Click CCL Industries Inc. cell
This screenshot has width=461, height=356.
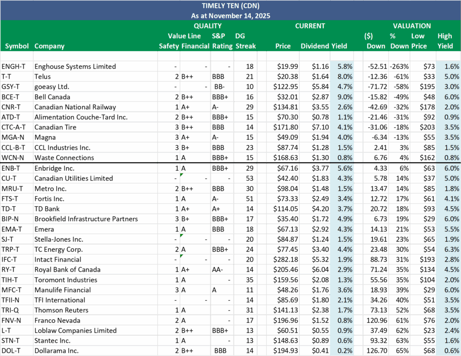point(95,147)
